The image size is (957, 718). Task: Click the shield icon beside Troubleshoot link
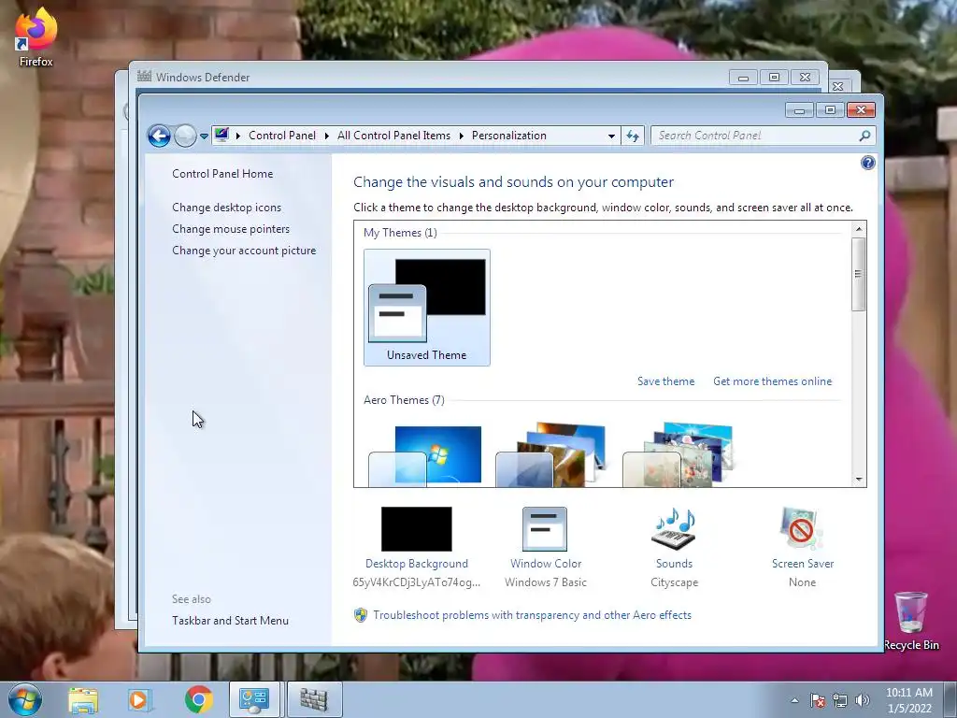[361, 615]
